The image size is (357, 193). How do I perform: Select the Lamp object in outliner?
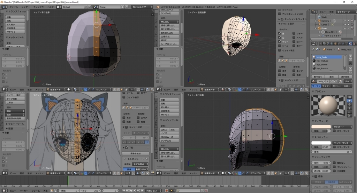pos(324,25)
